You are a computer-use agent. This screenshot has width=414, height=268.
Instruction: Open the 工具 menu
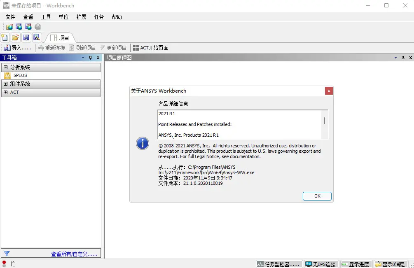pyautogui.click(x=46, y=17)
